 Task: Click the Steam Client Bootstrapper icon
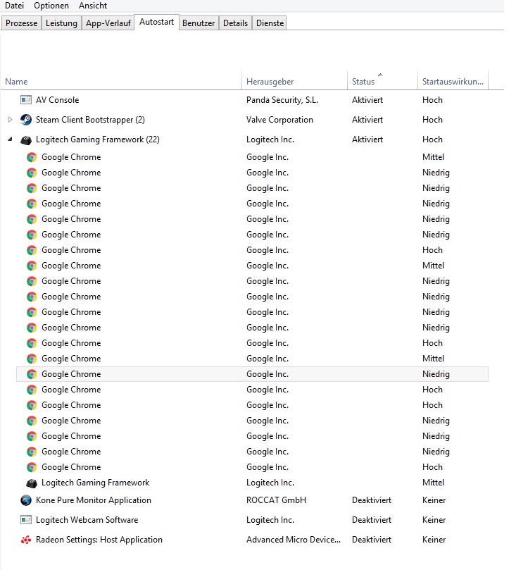point(26,120)
